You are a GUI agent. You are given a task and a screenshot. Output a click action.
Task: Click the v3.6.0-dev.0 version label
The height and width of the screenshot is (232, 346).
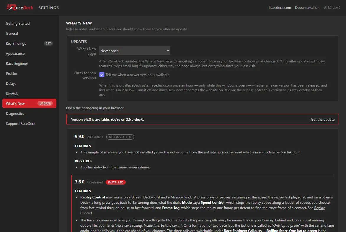coord(332,8)
